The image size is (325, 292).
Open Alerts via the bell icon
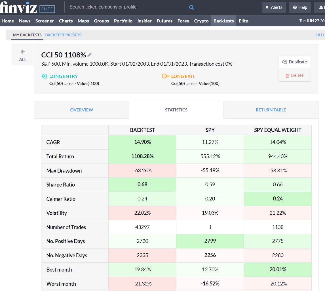[x=267, y=7]
